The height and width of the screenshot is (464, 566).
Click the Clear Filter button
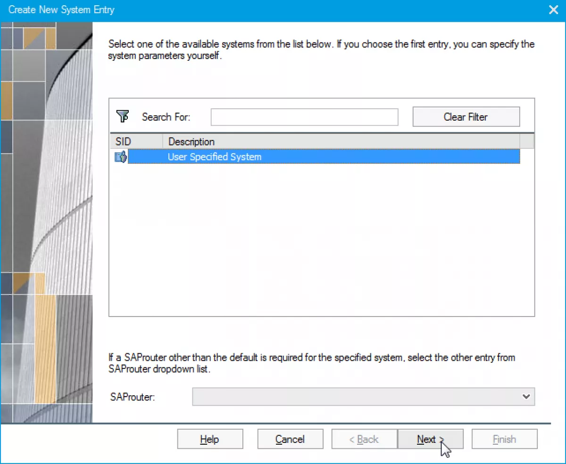(x=466, y=117)
